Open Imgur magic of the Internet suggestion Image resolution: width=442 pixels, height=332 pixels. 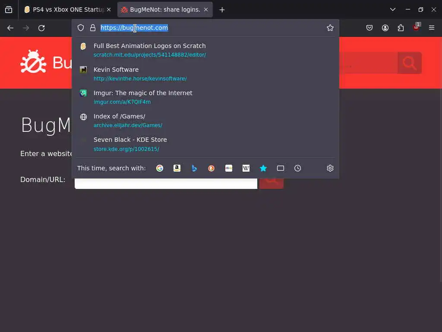point(205,97)
